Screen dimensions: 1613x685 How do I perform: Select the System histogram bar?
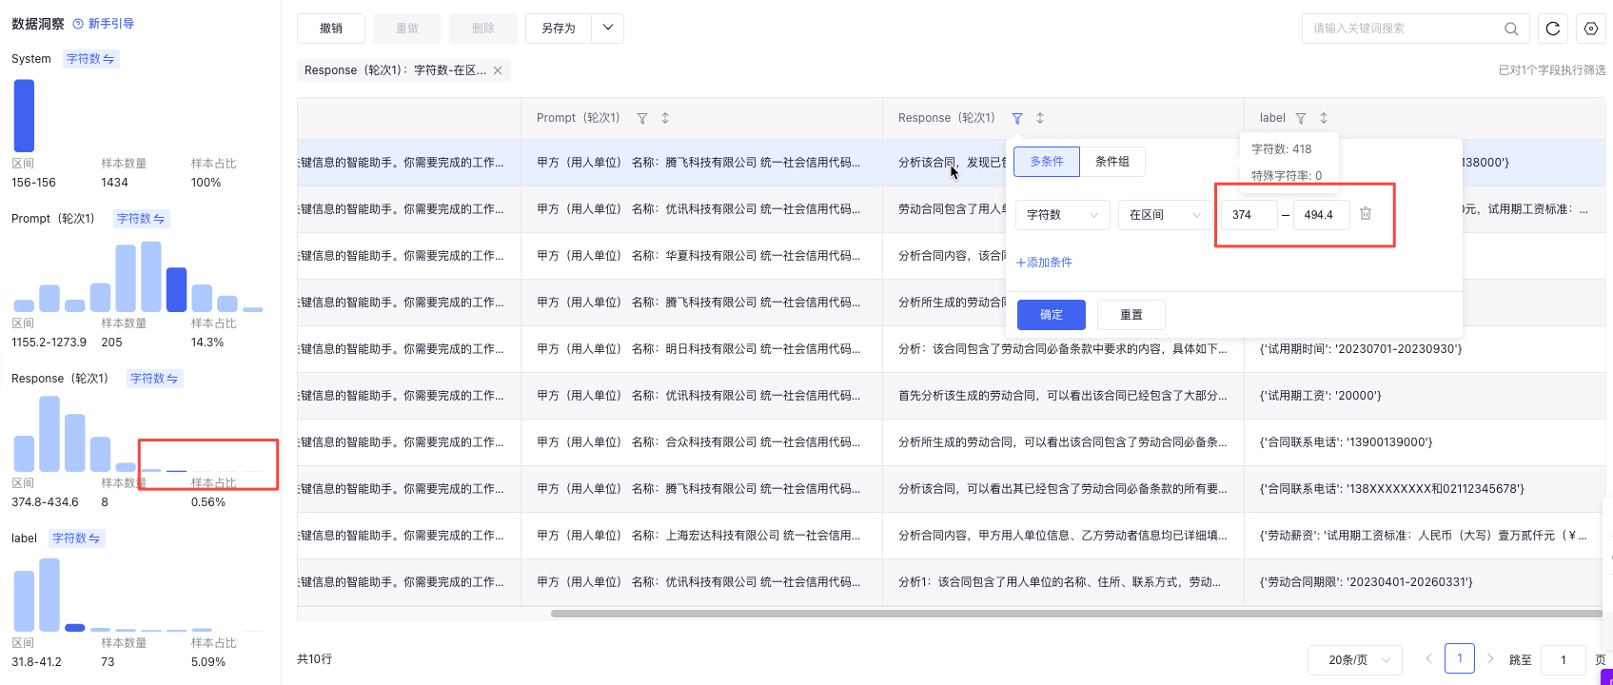pyautogui.click(x=24, y=116)
